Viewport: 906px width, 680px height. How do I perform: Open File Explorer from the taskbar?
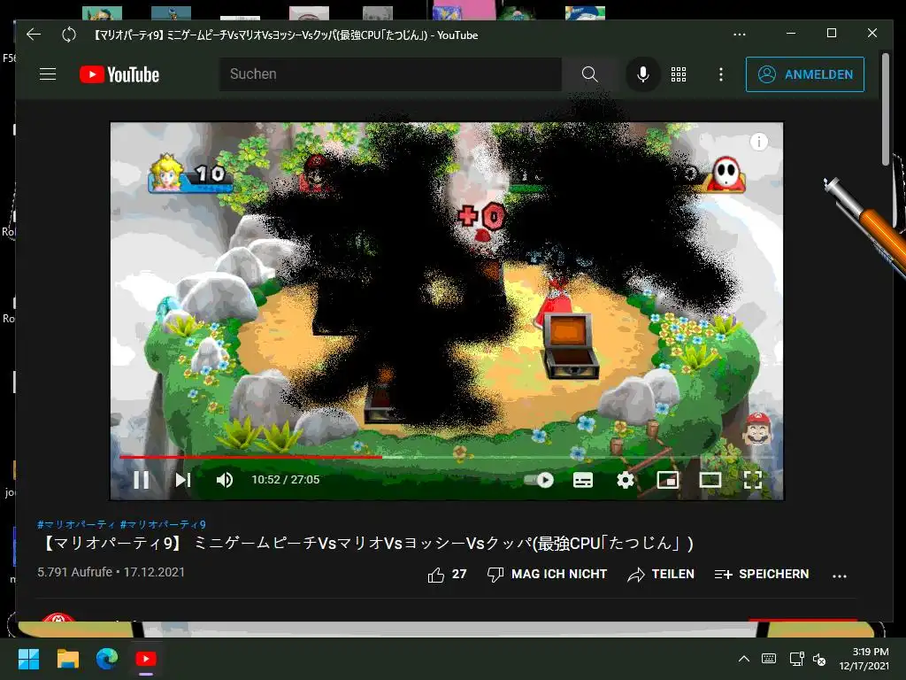[x=67, y=659]
